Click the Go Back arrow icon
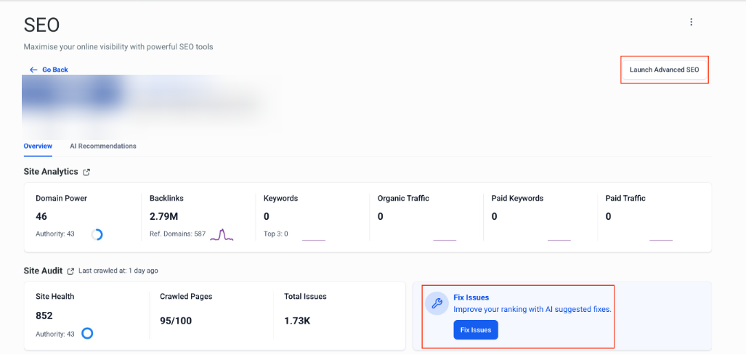Viewport: 746px width, 354px height. [x=33, y=70]
